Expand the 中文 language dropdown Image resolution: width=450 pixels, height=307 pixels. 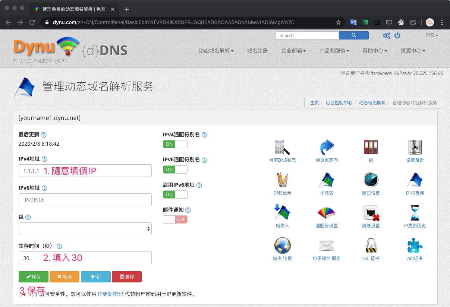pos(432,35)
